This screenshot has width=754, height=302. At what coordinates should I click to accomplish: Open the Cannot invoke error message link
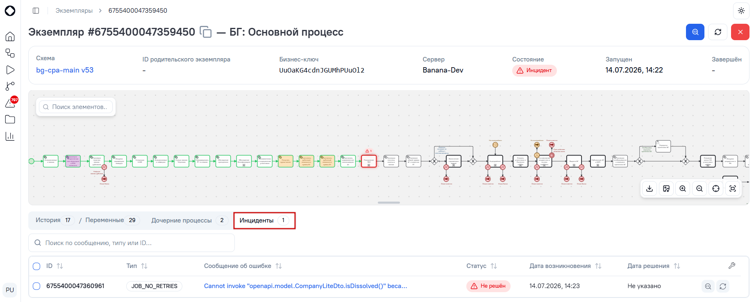tap(306, 286)
